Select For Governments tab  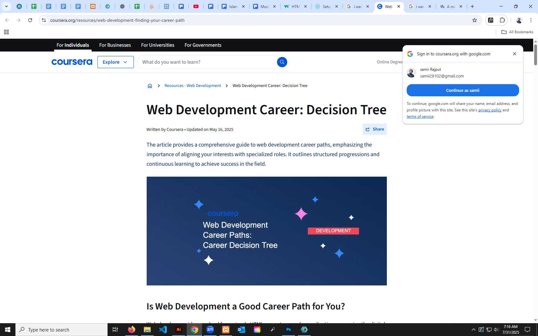tap(203, 45)
